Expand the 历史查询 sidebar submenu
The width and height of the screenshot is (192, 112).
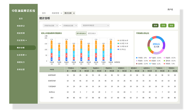pyautogui.click(x=22, y=40)
